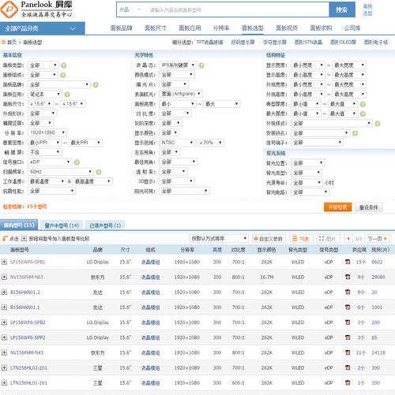Viewport: 395px width, 395px height.
Task: Open 面板品牌 in top navigation
Action: tap(122, 28)
